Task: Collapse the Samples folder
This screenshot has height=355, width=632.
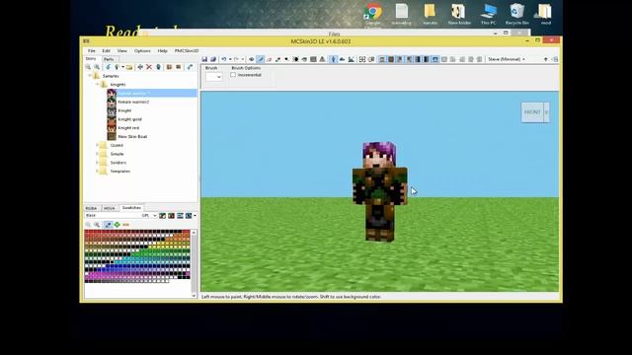Action: 90,76
